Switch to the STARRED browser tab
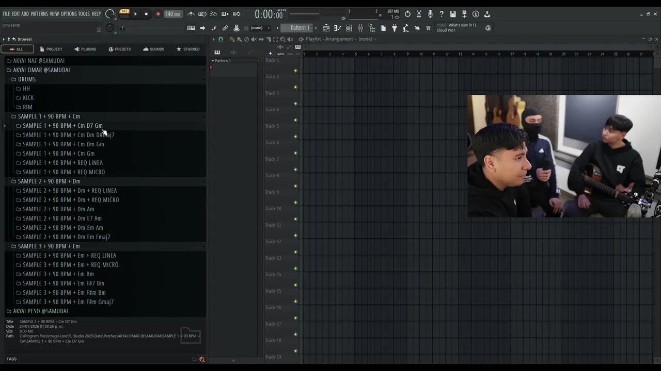 pos(188,49)
